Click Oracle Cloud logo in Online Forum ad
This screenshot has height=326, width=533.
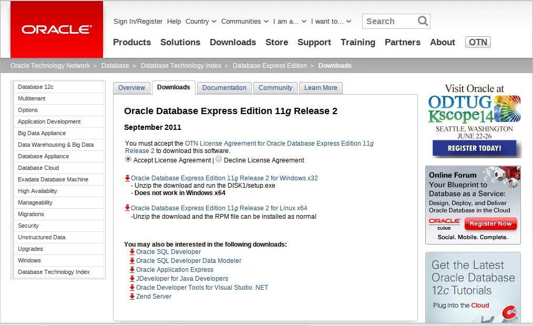pyautogui.click(x=444, y=224)
